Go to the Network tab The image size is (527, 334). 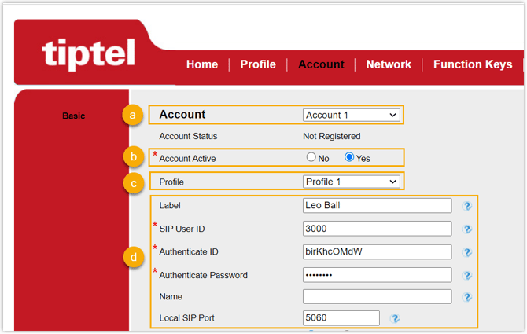389,64
